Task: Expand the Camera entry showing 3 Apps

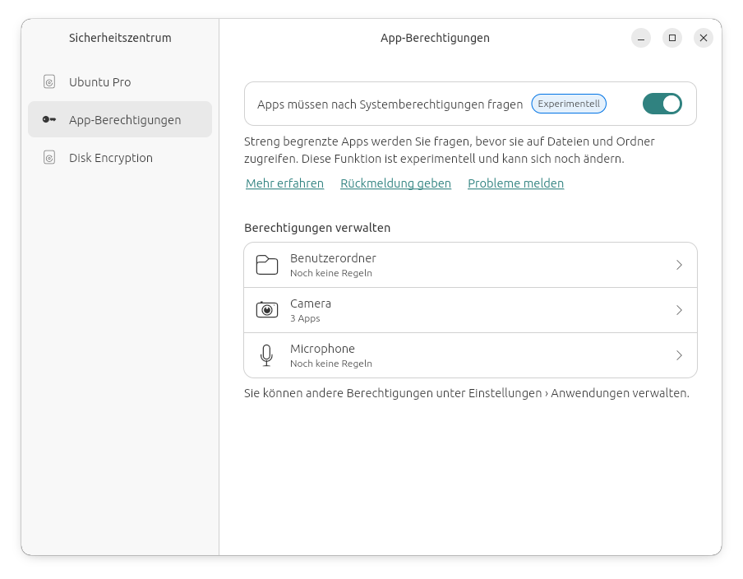Action: tap(680, 309)
